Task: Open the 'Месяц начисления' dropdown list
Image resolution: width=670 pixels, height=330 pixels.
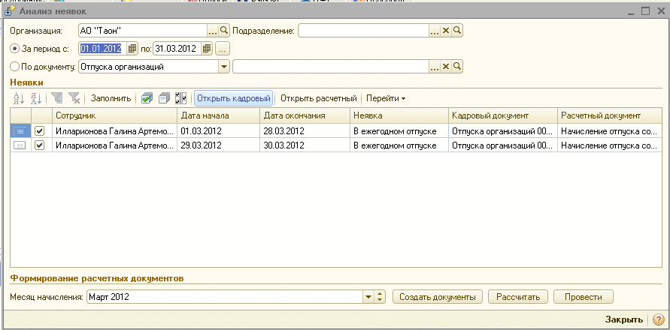Action: (368, 297)
